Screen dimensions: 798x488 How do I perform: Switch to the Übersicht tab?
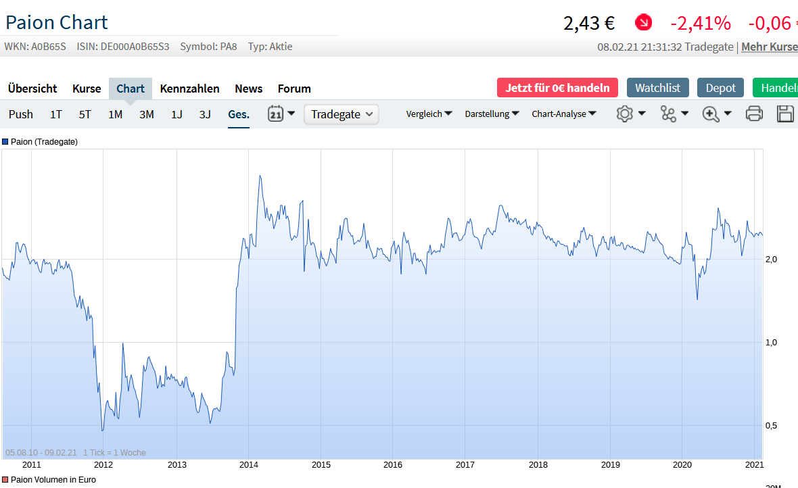(x=32, y=89)
